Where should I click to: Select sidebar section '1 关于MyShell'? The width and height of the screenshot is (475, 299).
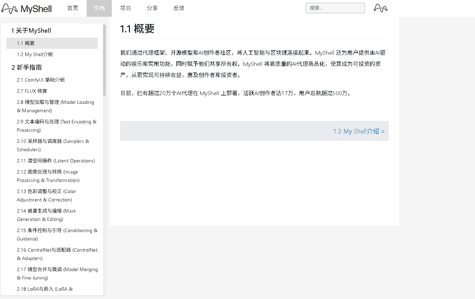click(x=31, y=31)
